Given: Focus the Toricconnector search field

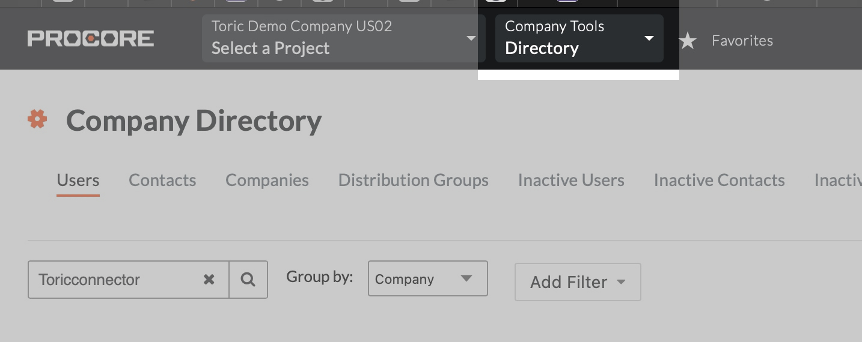Looking at the screenshot, I should click(x=114, y=280).
